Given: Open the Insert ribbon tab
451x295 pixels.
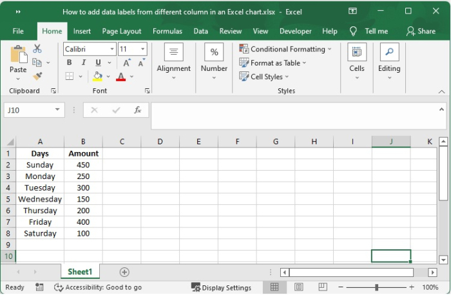Looking at the screenshot, I should pos(82,31).
